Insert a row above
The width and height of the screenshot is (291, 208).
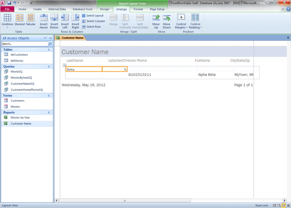(44, 21)
